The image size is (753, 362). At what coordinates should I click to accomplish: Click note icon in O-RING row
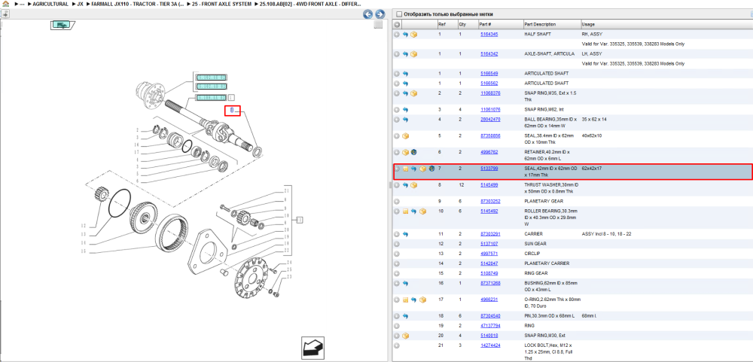[x=405, y=300]
